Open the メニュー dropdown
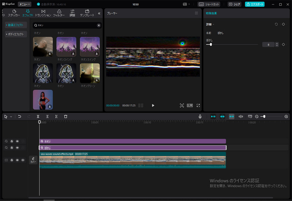 [24, 4]
